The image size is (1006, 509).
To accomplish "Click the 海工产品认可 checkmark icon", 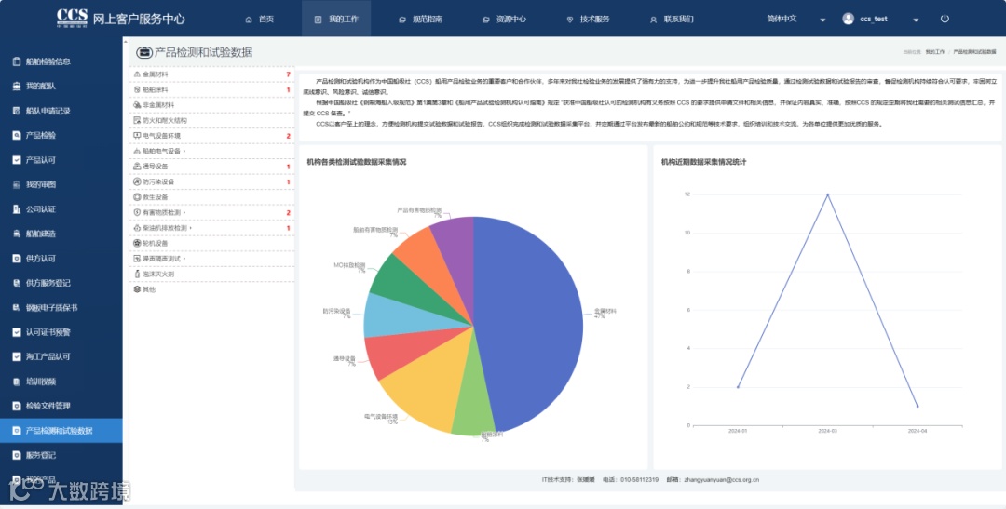I will (x=18, y=356).
